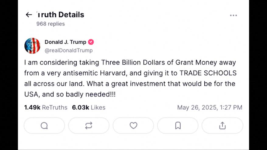Like the post with the heart icon
The image size is (267, 150).
pos(133,125)
